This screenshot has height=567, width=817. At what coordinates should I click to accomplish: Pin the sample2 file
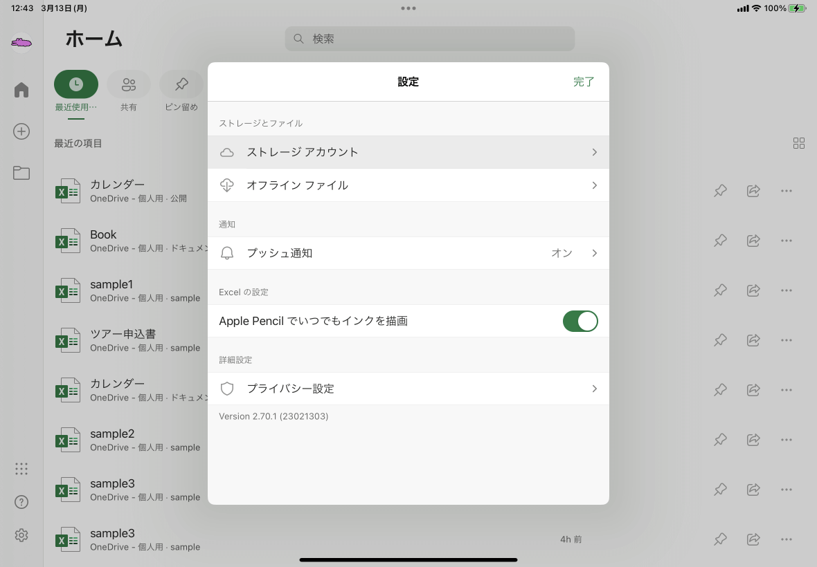pos(720,440)
